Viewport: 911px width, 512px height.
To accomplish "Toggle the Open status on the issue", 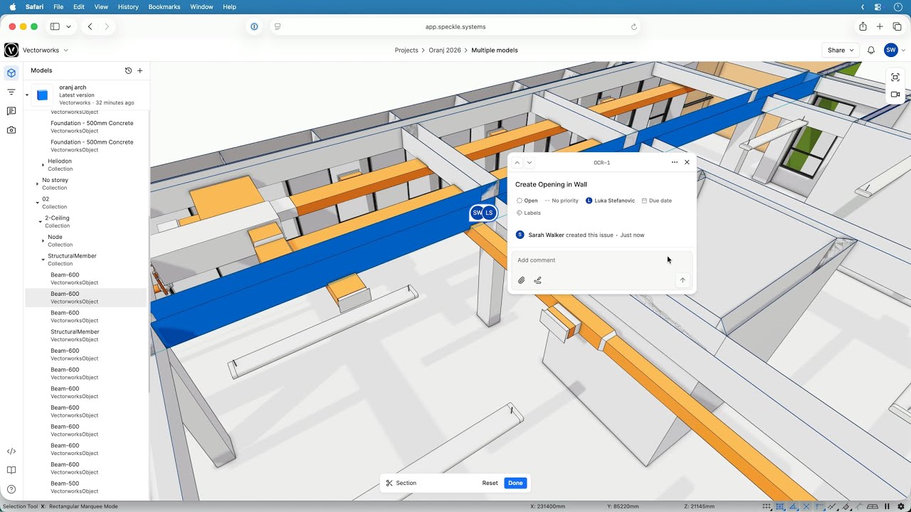I will (x=527, y=201).
